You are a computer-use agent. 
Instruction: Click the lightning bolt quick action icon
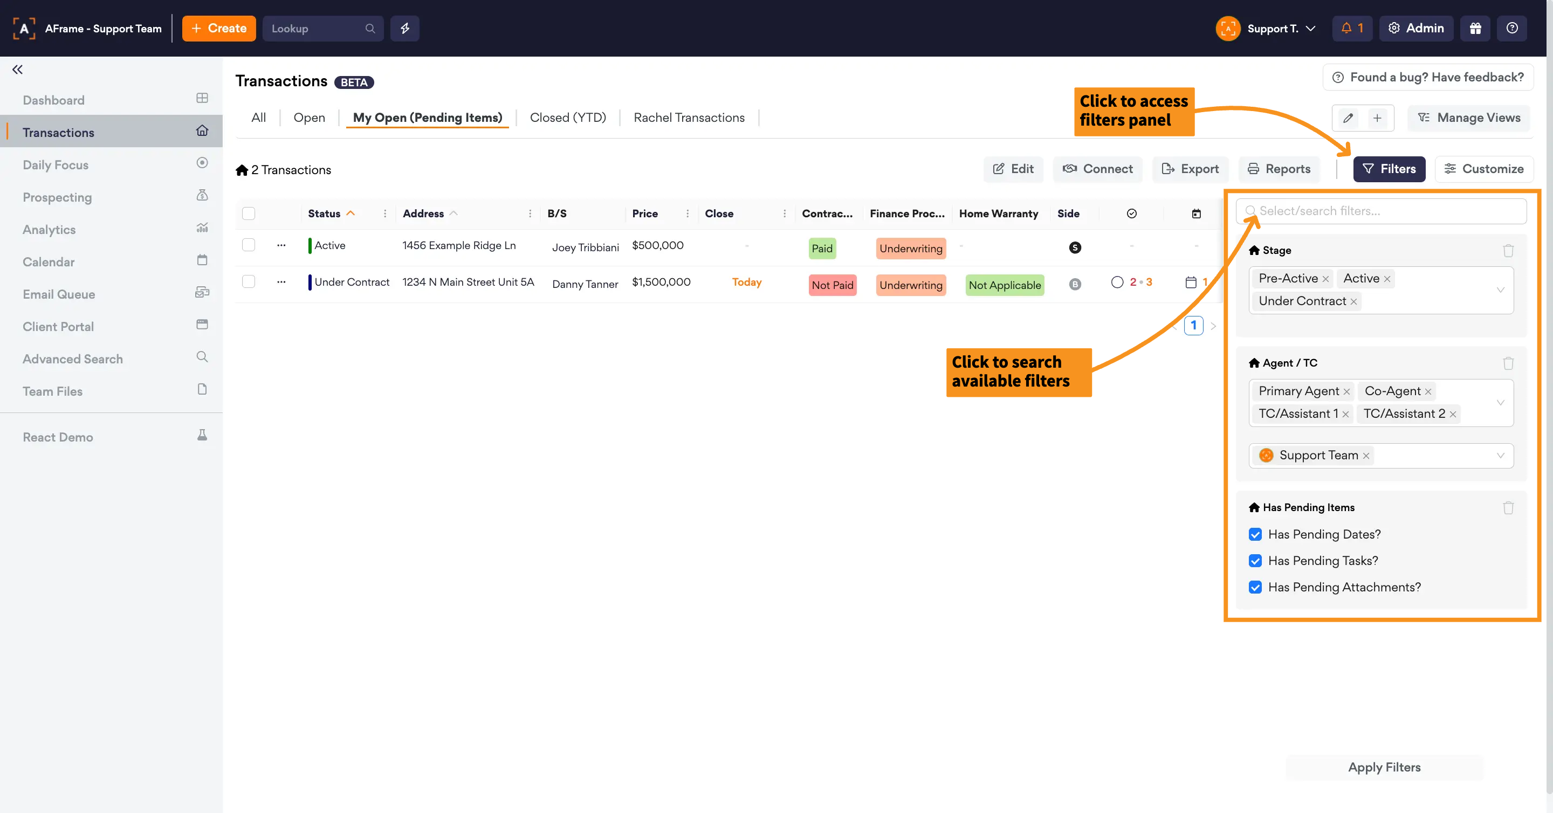[404, 29]
